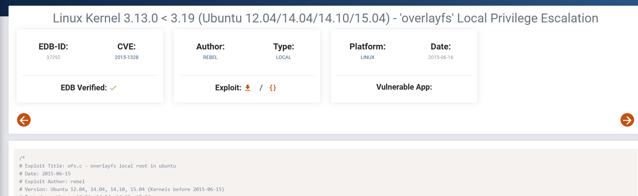Click the Vulnerable App label
Image resolution: width=638 pixels, height=196 pixels.
[x=404, y=87]
